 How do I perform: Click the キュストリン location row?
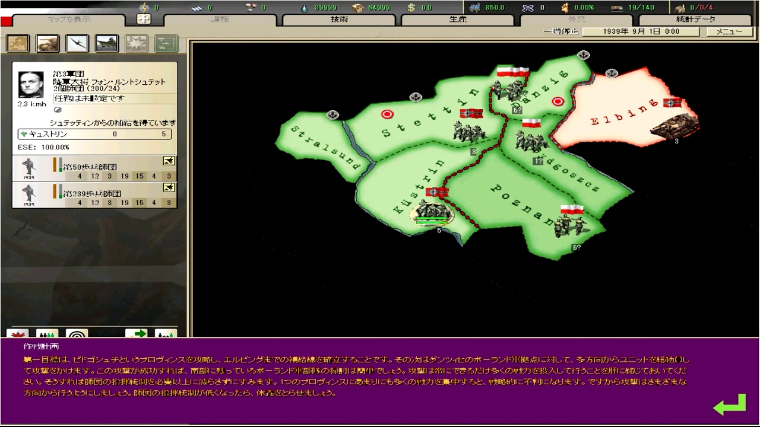(95, 135)
